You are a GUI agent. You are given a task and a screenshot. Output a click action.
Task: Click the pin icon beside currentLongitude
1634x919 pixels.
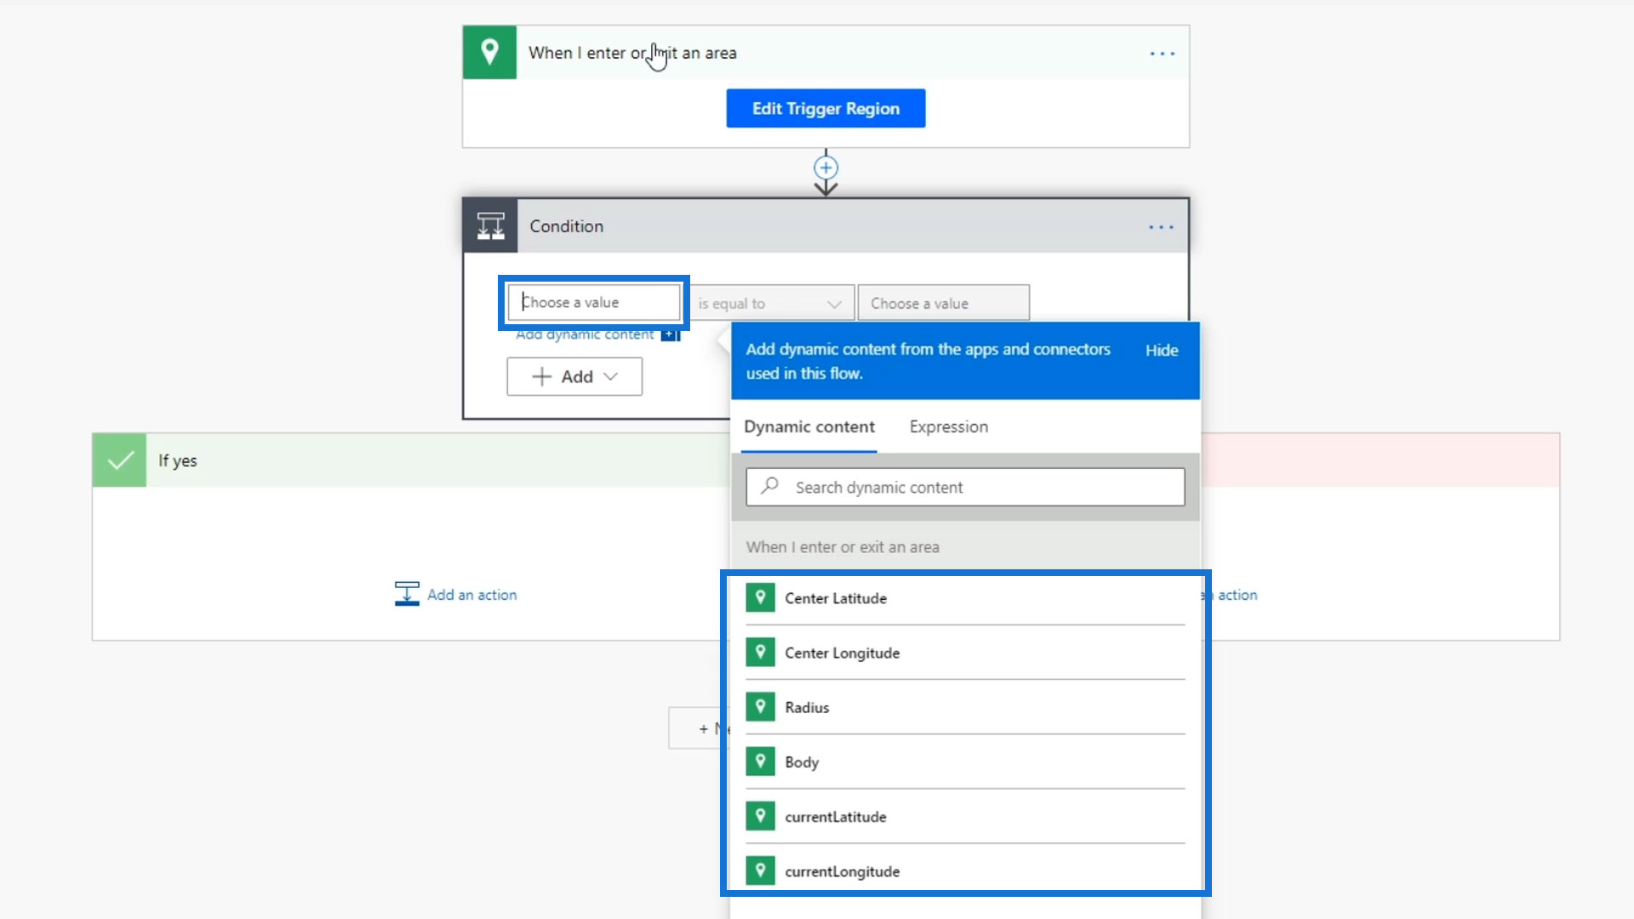[760, 870]
